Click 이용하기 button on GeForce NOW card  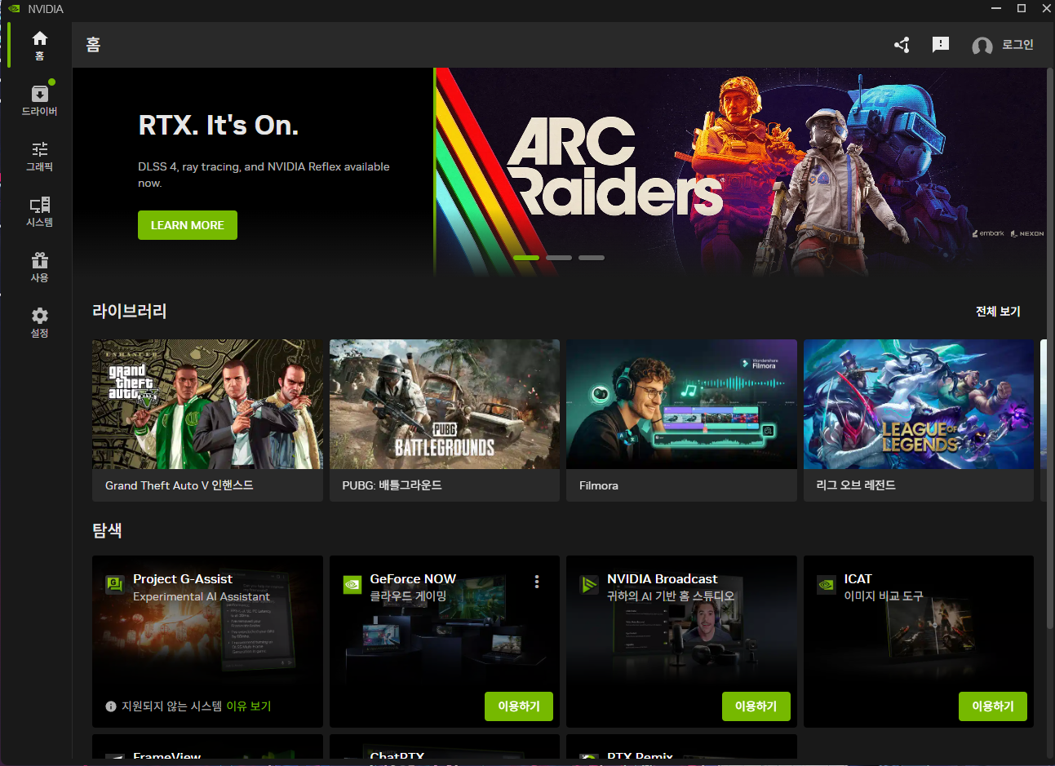pyautogui.click(x=519, y=706)
